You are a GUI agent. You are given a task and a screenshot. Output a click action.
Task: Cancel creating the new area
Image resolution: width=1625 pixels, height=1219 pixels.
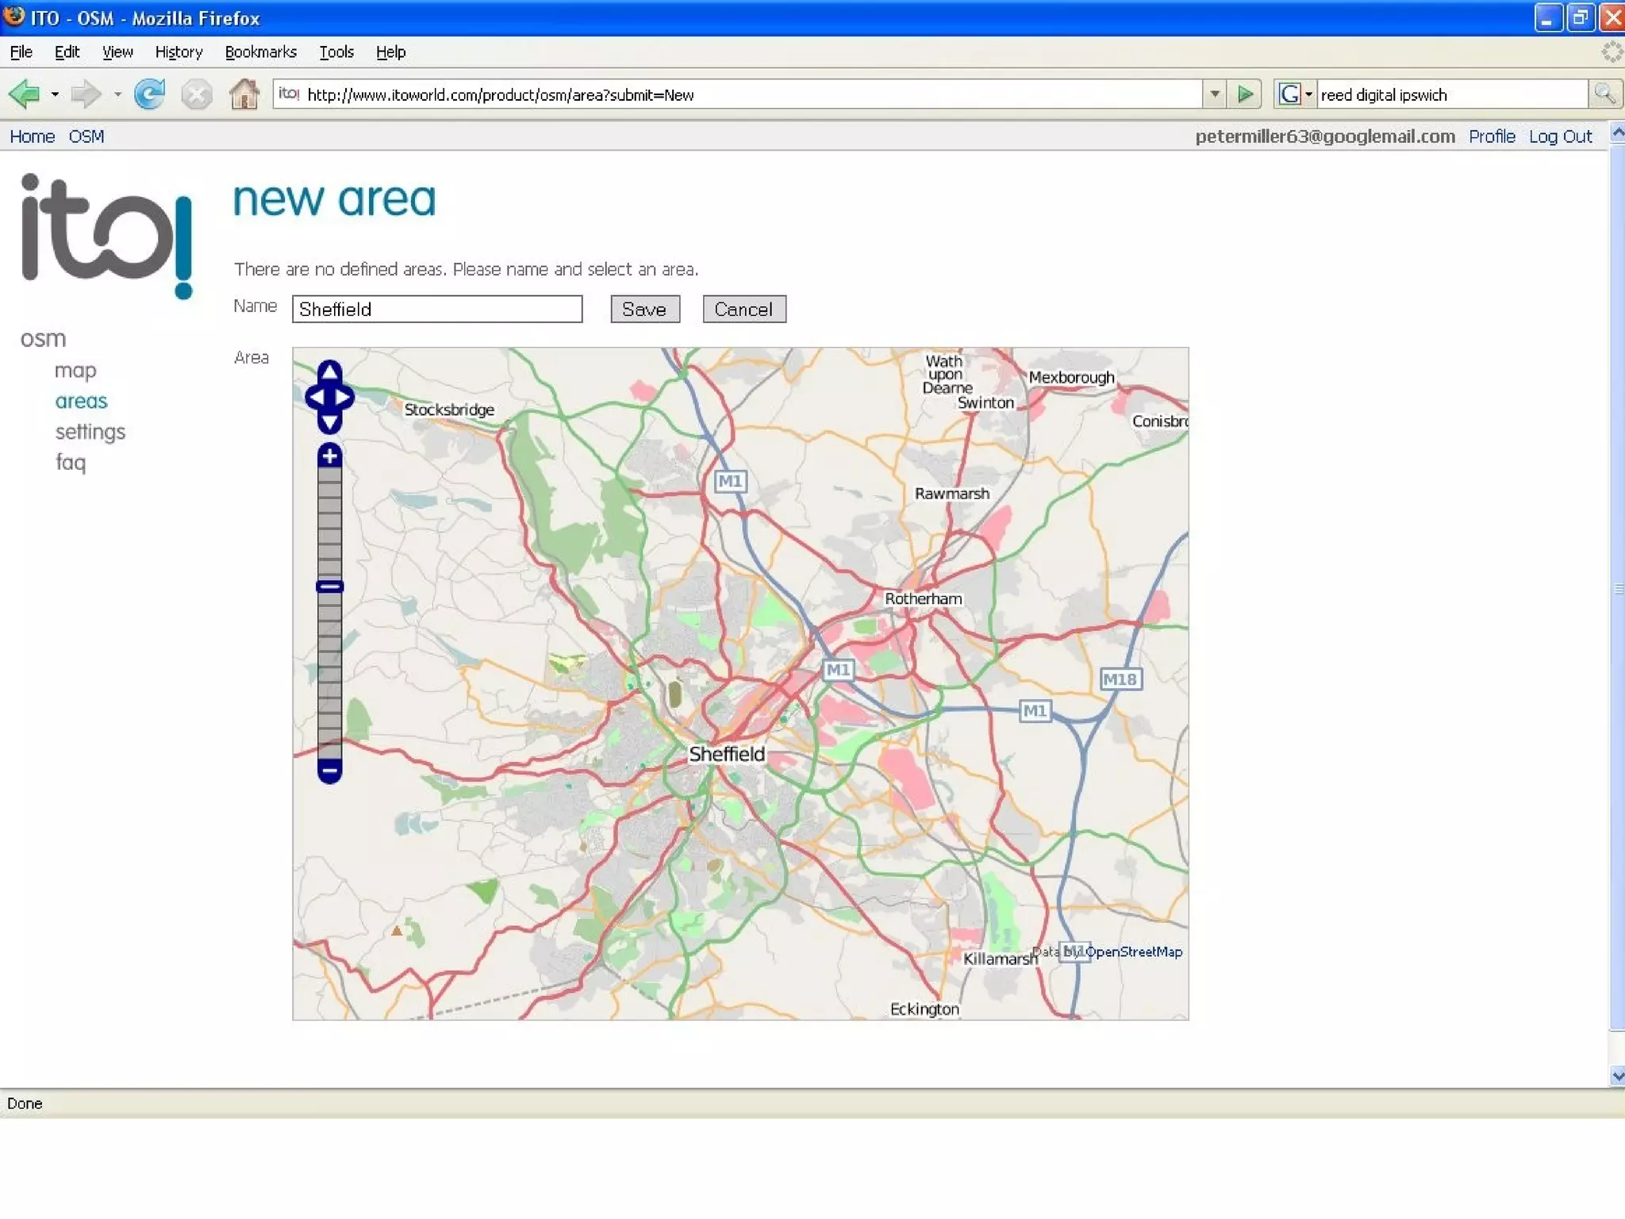[743, 310]
